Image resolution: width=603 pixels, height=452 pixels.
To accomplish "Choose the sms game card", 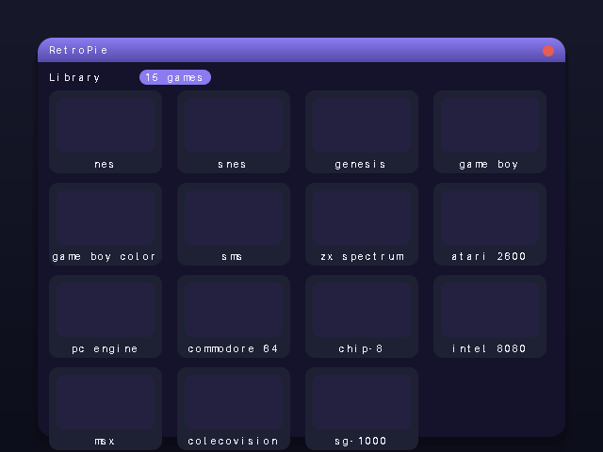I will (234, 224).
